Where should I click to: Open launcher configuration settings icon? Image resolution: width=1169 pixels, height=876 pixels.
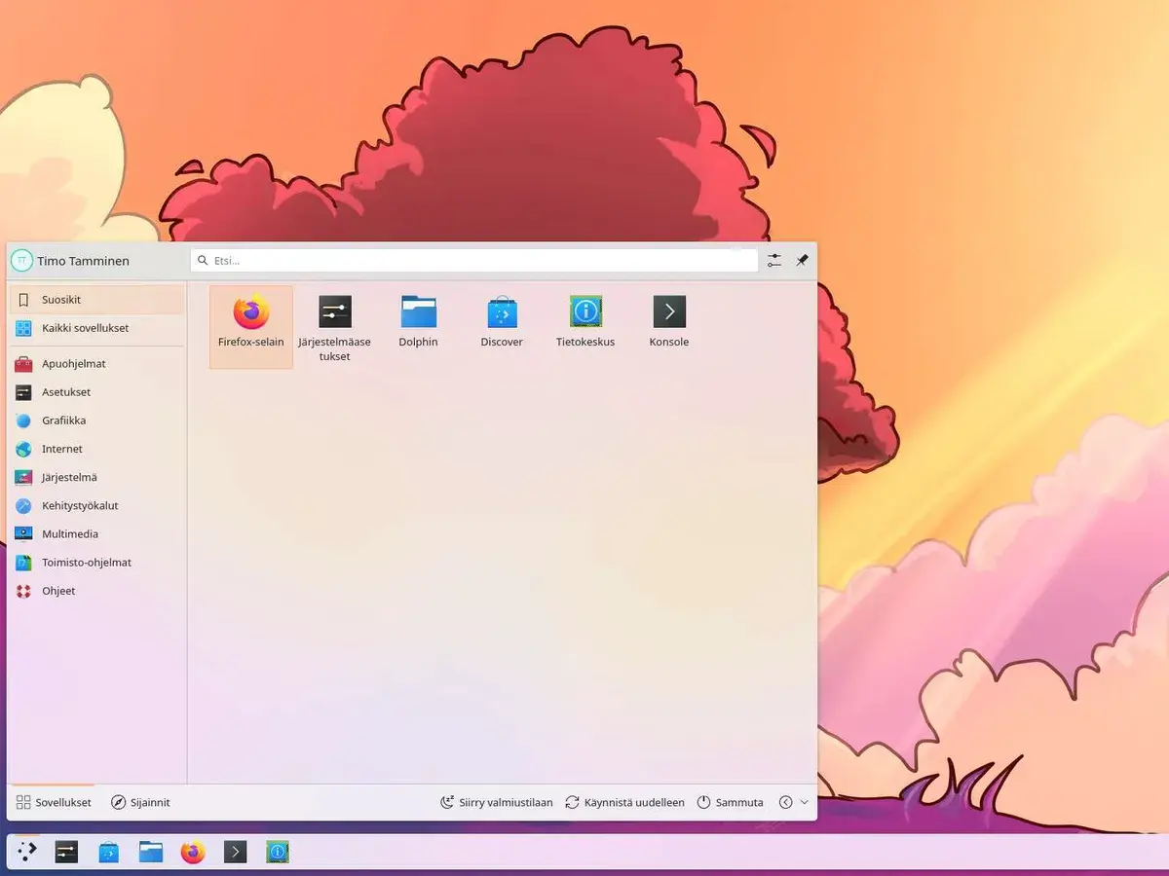pos(774,261)
